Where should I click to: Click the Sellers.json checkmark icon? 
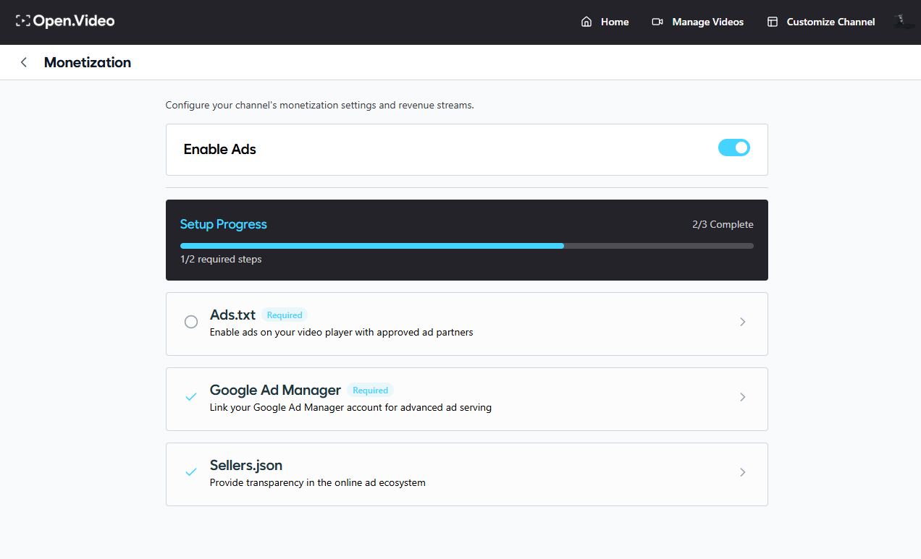click(191, 472)
